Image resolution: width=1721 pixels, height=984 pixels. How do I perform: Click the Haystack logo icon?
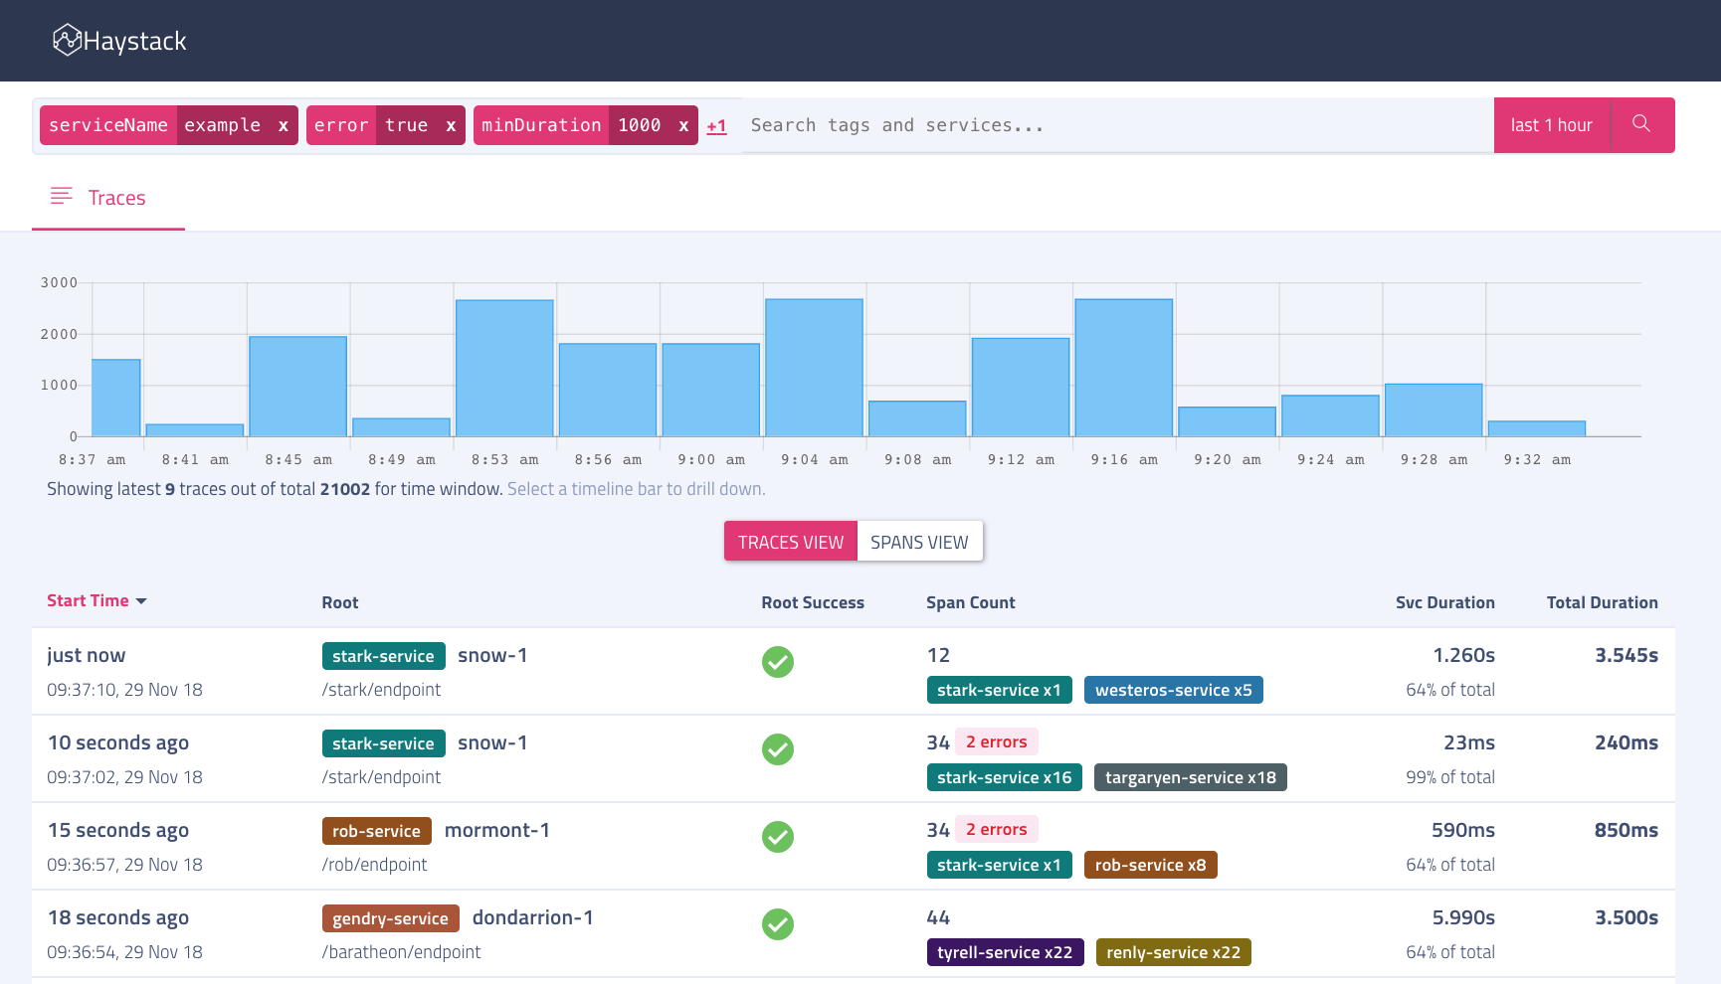point(67,40)
